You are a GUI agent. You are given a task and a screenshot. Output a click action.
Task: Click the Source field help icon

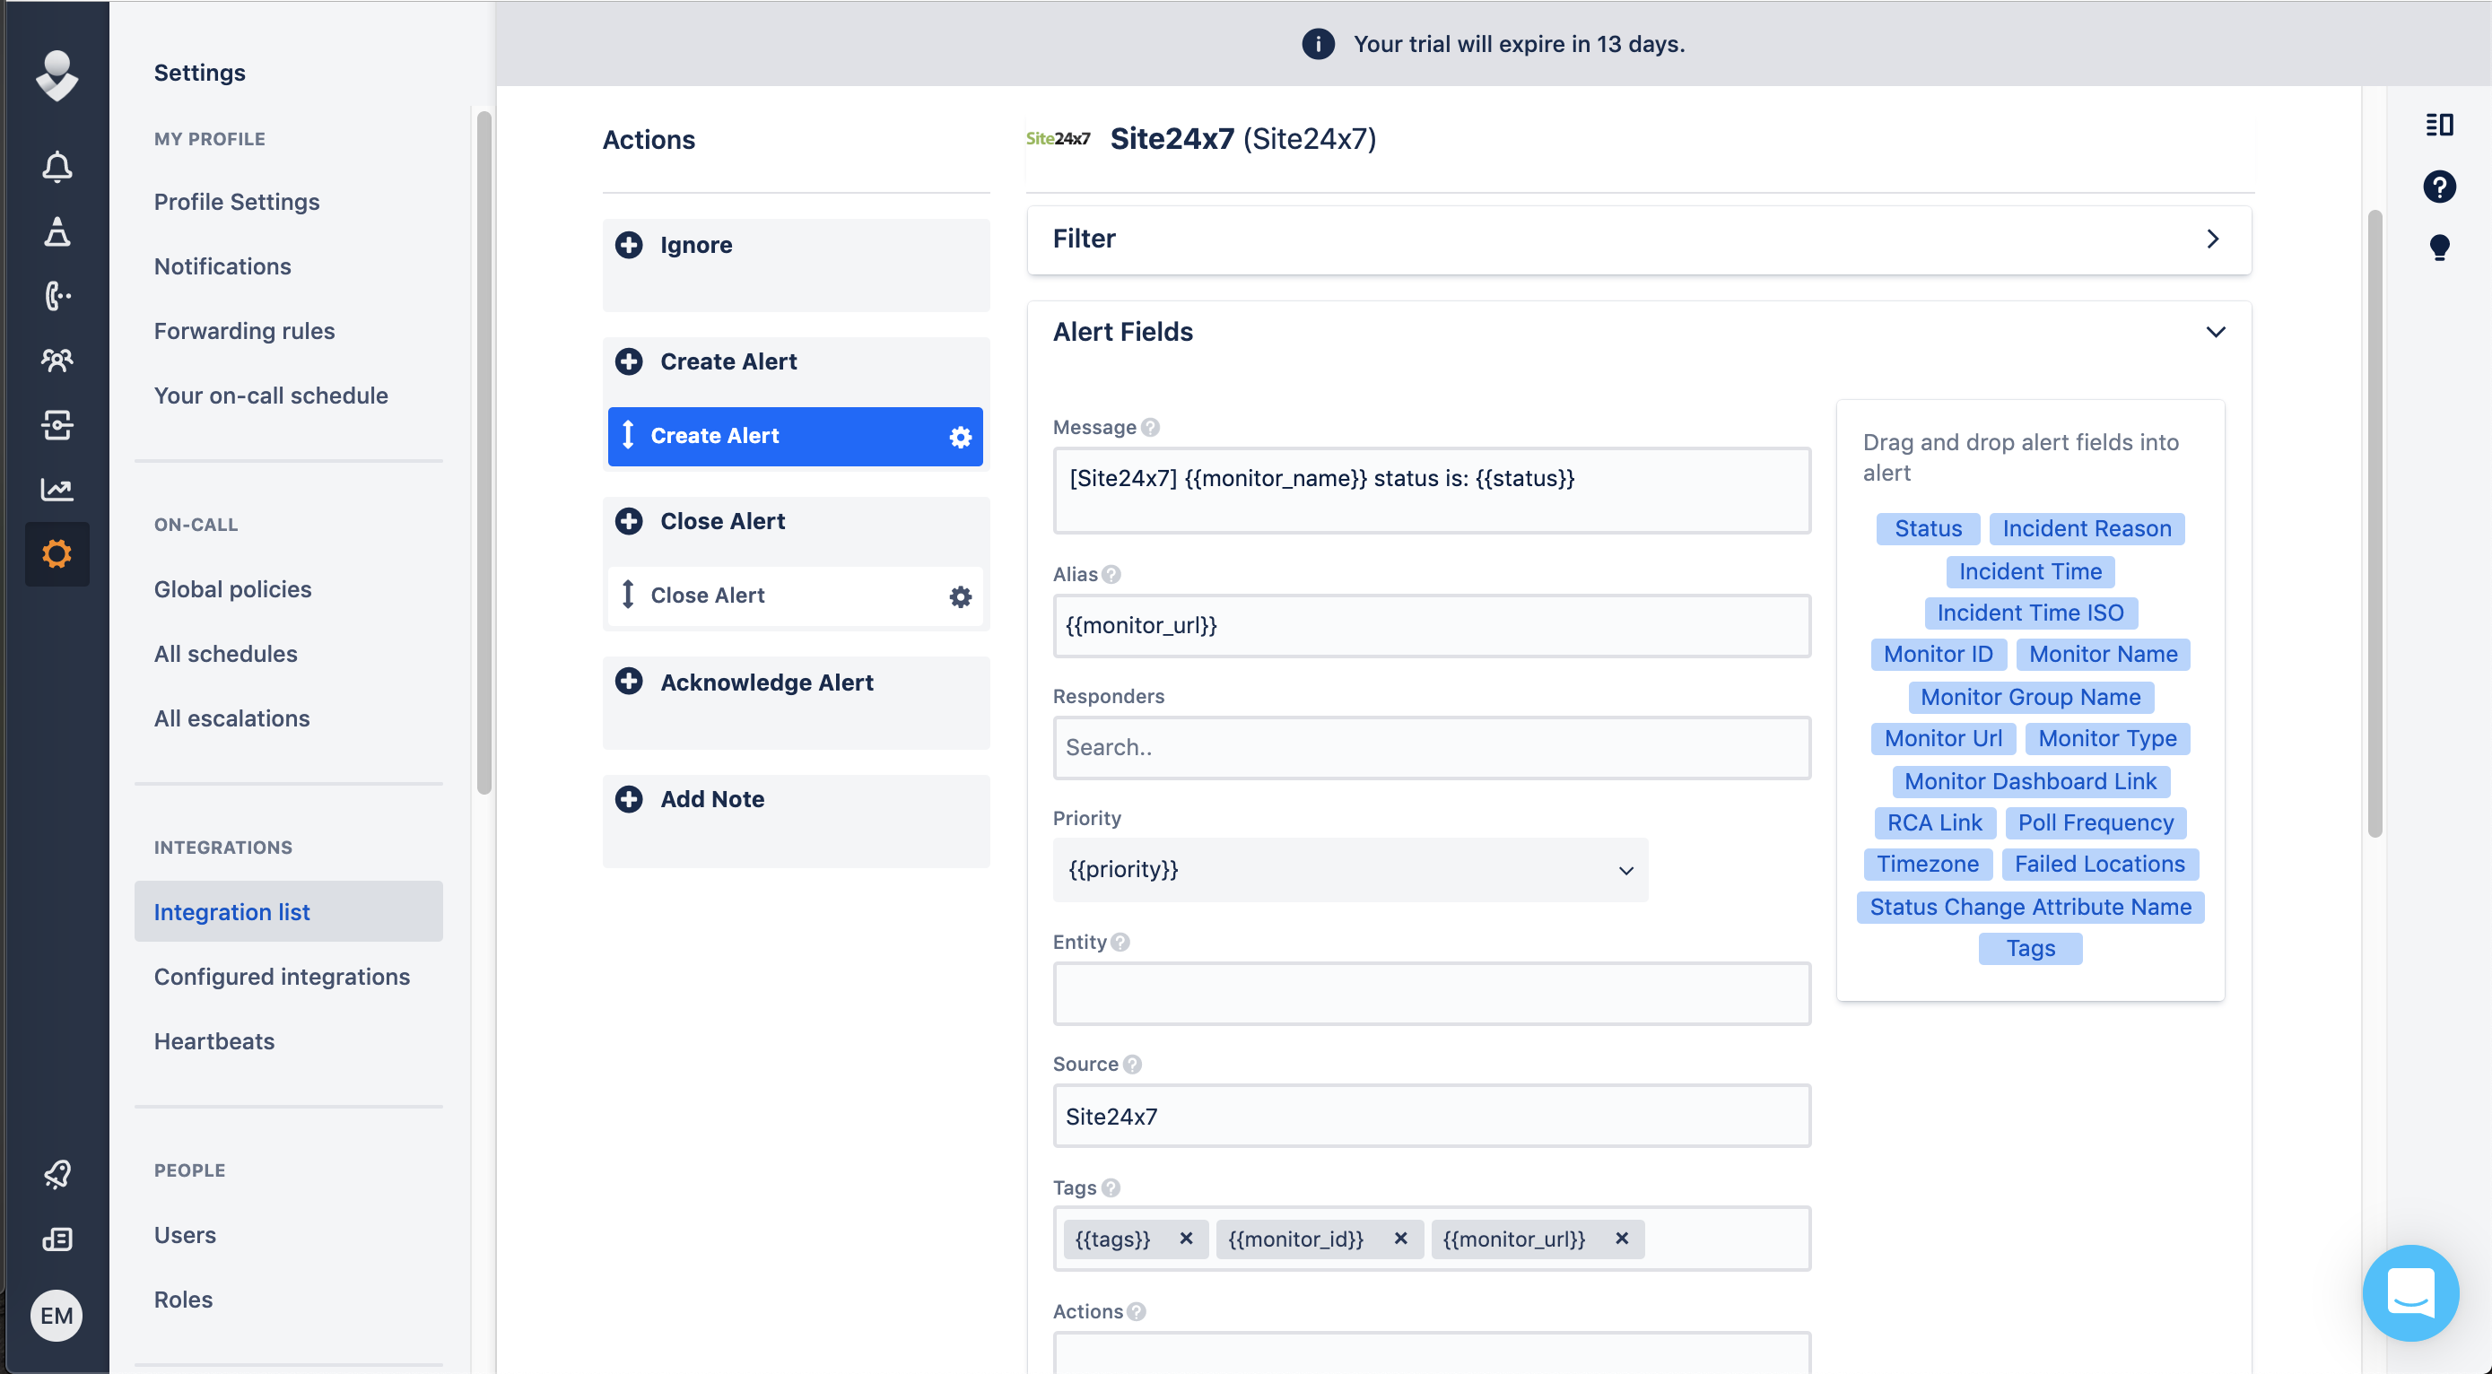coord(1132,1064)
